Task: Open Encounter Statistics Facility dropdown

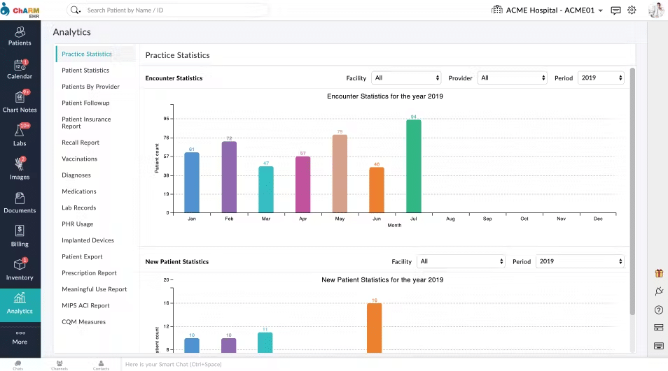Action: coord(406,78)
